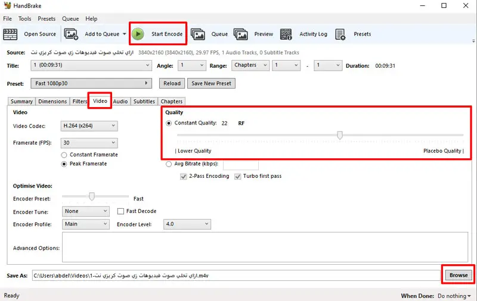Image resolution: width=477 pixels, height=301 pixels.
Task: Open the Video Codec dropdown H.264 (x264)
Action: (x=89, y=126)
